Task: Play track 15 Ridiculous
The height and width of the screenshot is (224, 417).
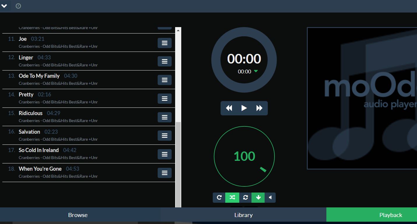Action: point(89,117)
